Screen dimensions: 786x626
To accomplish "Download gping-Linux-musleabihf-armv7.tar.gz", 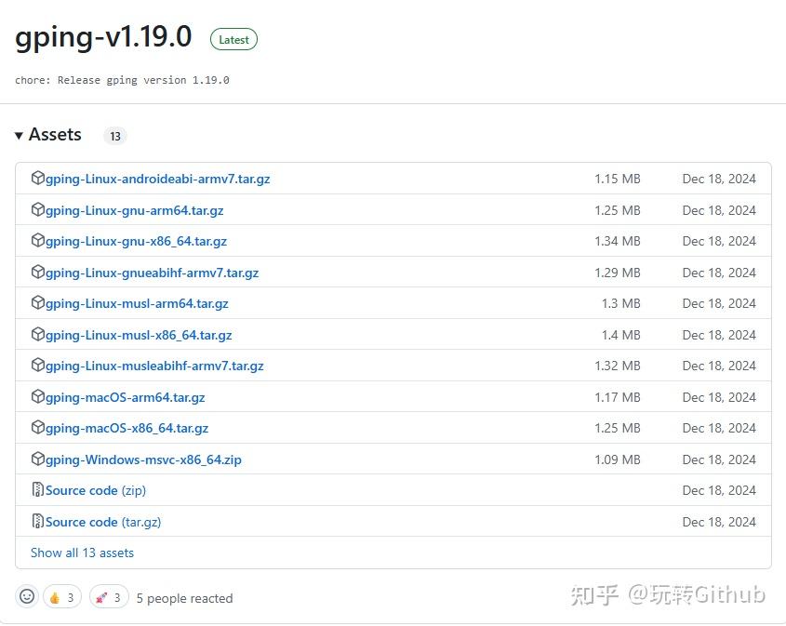I will point(154,366).
